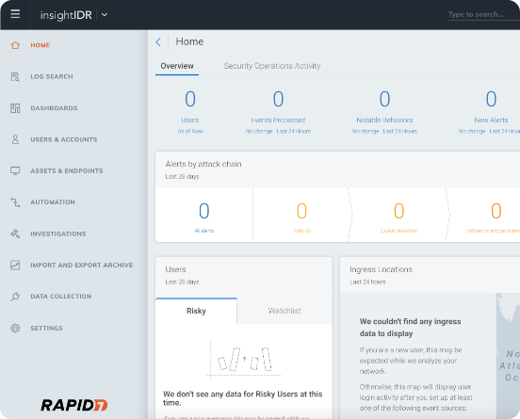The height and width of the screenshot is (419, 520).
Task: Switch to the Watchlist tab
Action: pos(284,311)
